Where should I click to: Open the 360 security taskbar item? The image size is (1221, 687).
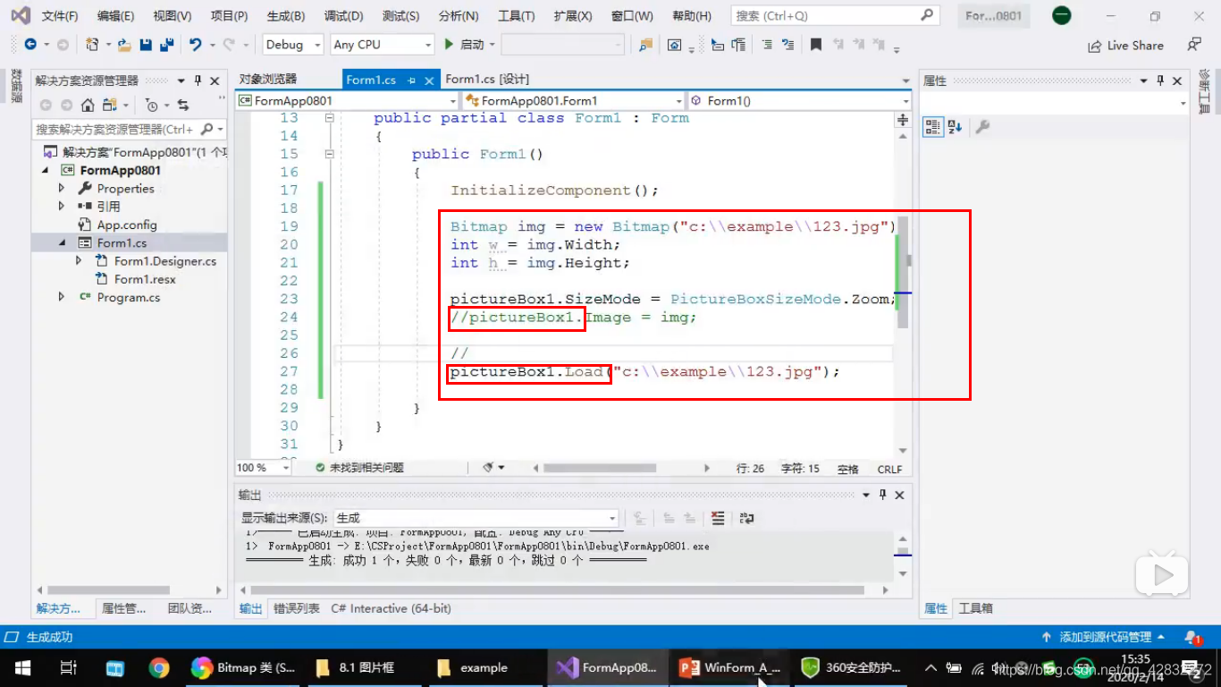click(851, 667)
